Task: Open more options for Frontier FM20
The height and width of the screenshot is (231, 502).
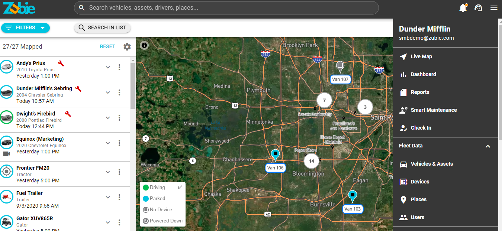Action: [119, 172]
